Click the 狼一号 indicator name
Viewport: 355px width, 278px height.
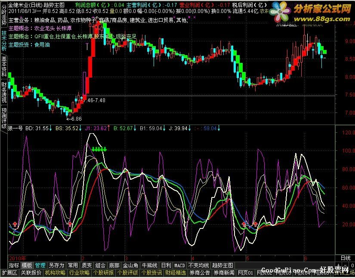pyautogui.click(x=15, y=128)
